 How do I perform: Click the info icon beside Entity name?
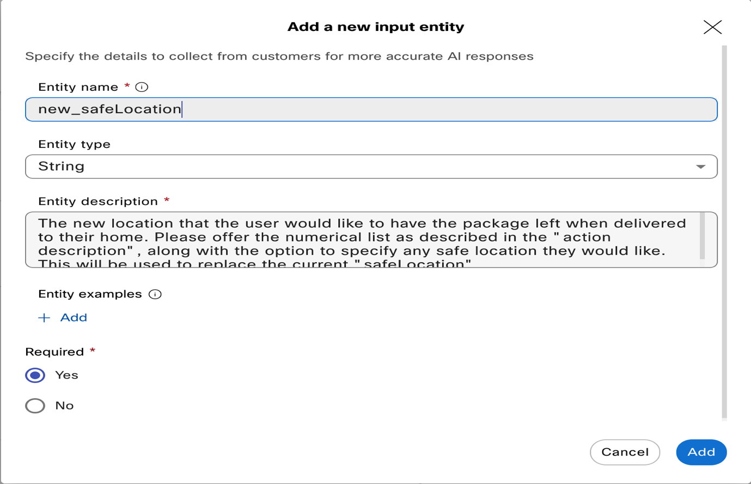click(142, 87)
